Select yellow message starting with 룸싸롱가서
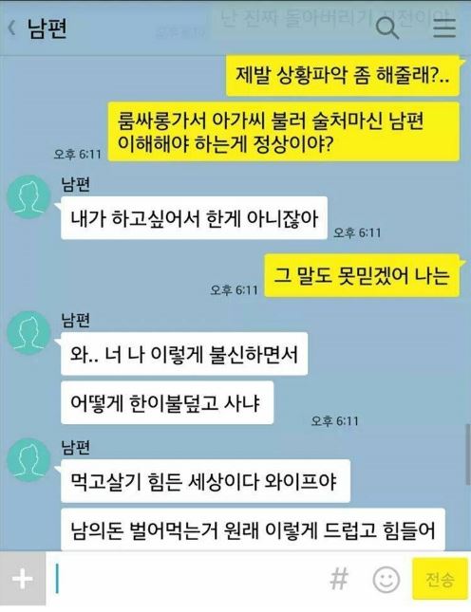 pyautogui.click(x=283, y=132)
